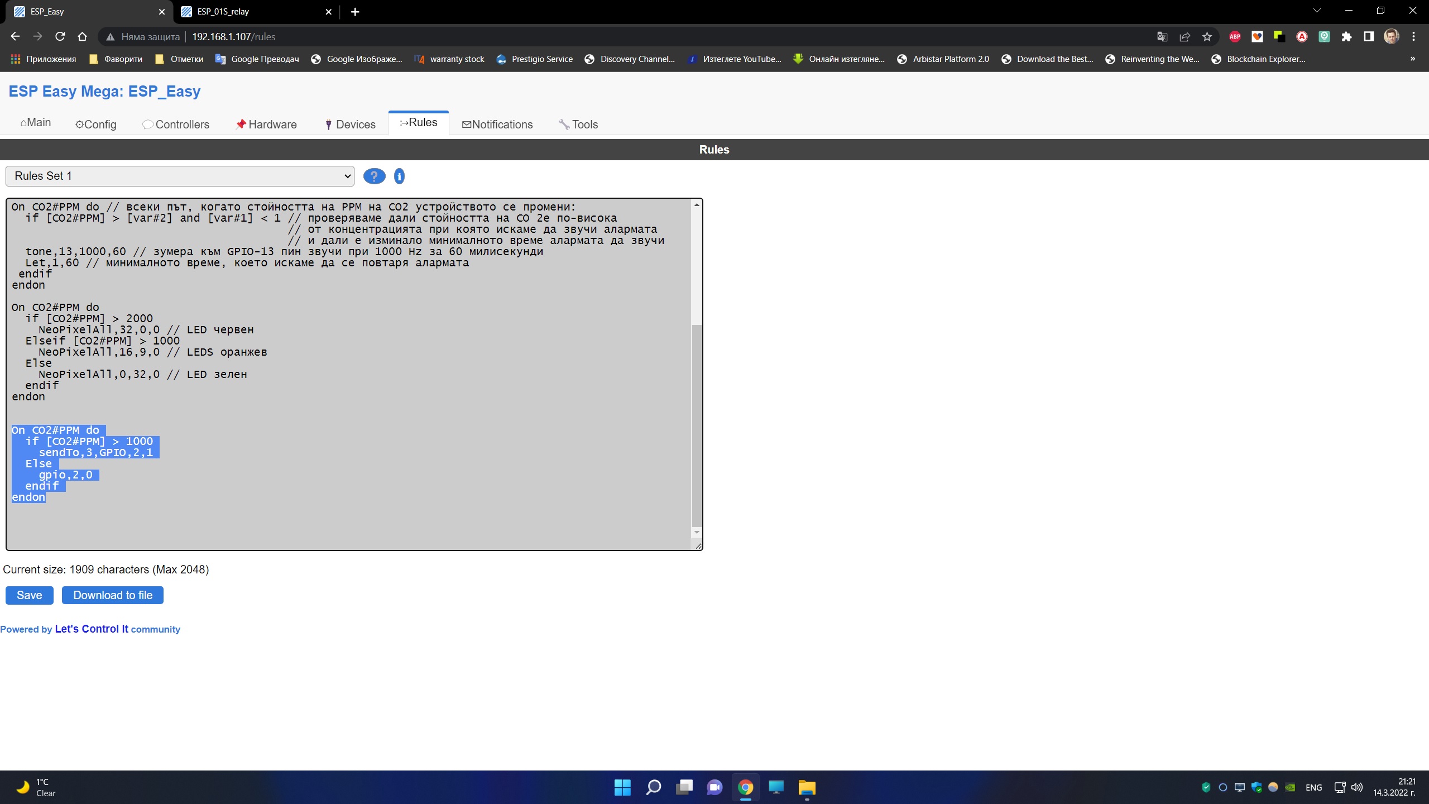Screen dimensions: 1429x804
Task: Open the rules help question-mark icon
Action: pyautogui.click(x=374, y=176)
